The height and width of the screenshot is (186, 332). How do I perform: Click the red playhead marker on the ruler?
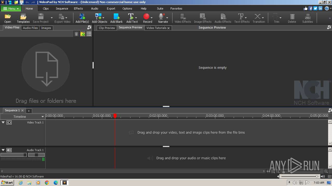click(x=115, y=116)
